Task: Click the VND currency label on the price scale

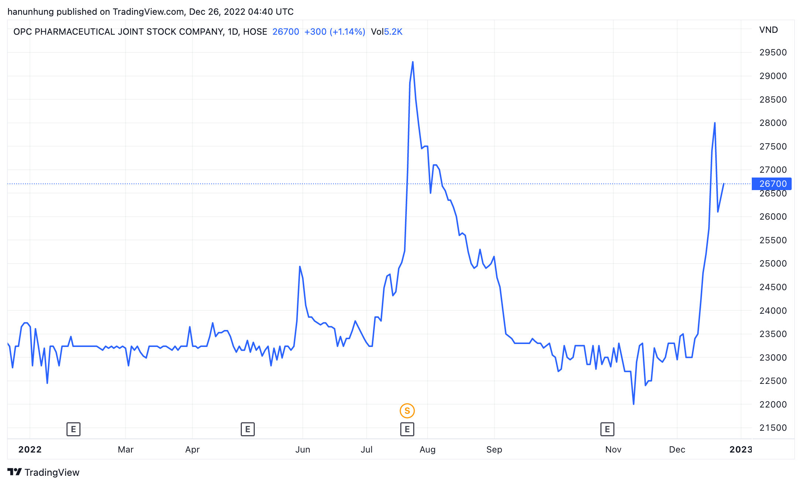Action: click(x=768, y=30)
